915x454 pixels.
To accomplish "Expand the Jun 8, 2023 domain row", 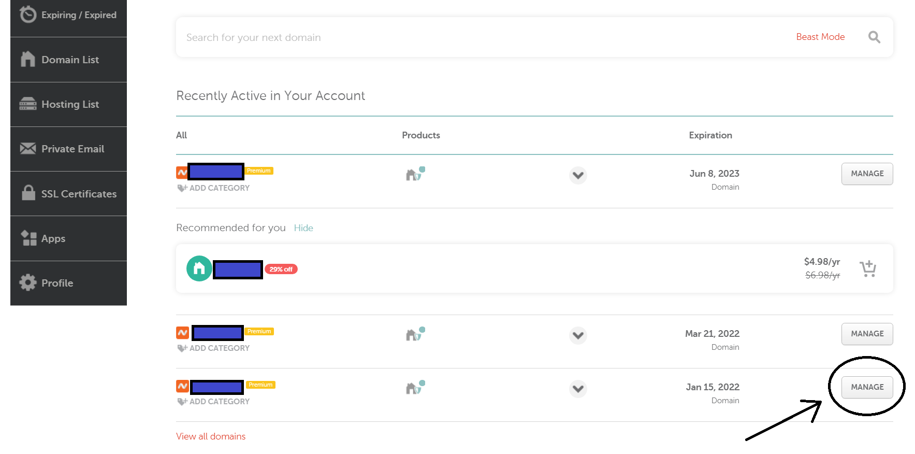I will point(578,175).
